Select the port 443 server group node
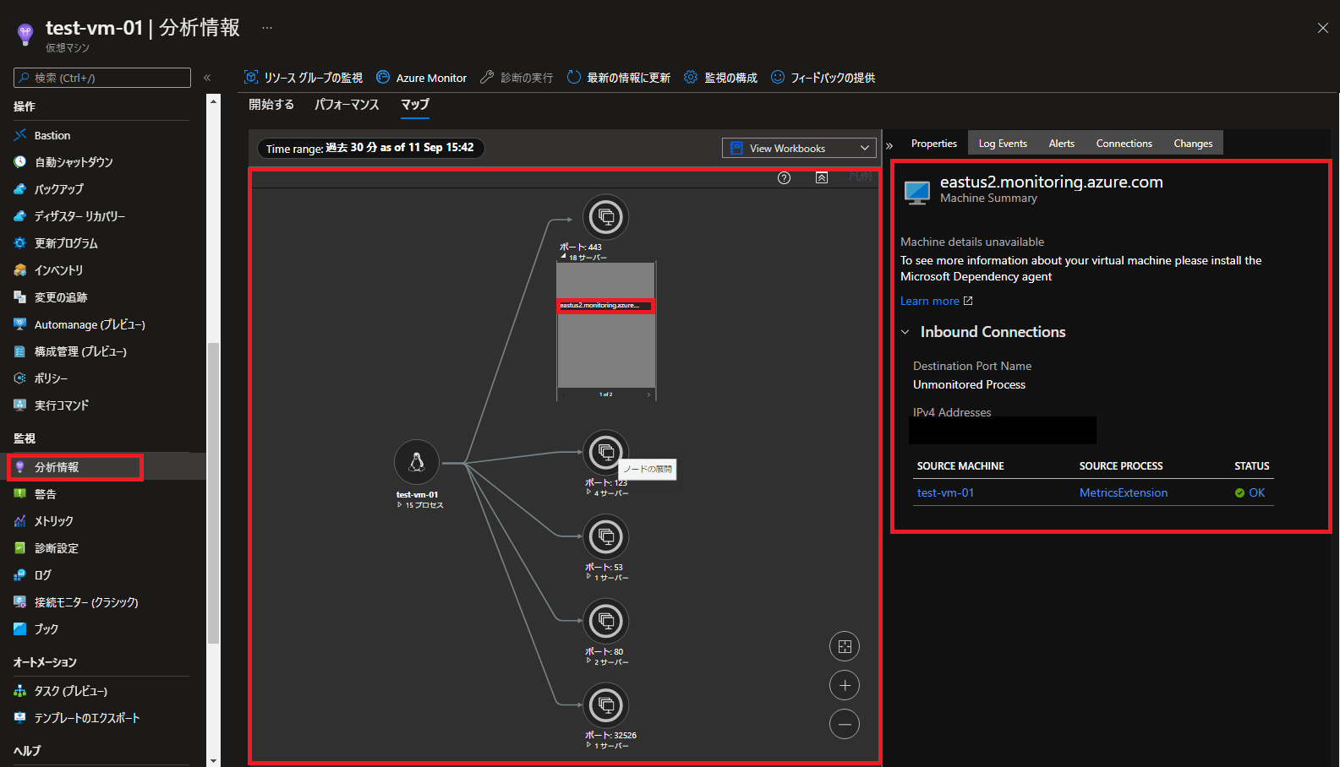Image resolution: width=1340 pixels, height=767 pixels. (606, 217)
